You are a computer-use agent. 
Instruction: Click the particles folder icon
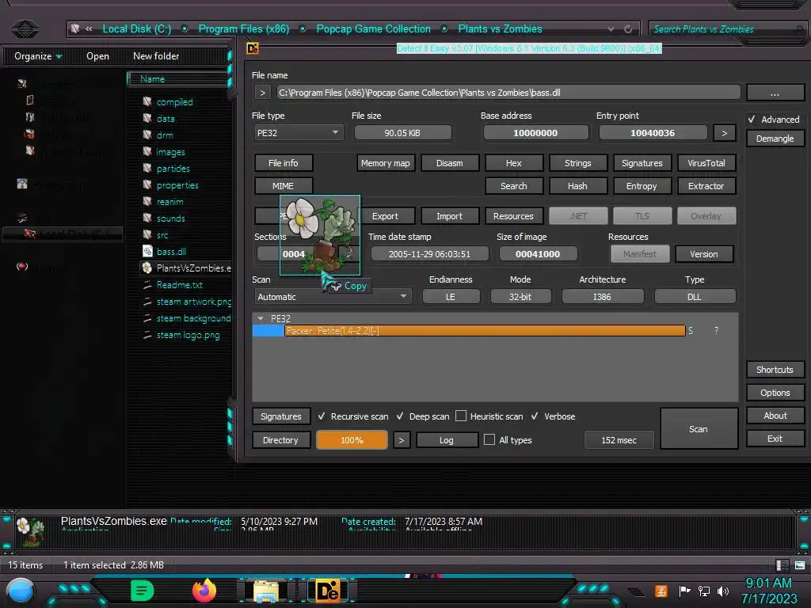(x=147, y=168)
